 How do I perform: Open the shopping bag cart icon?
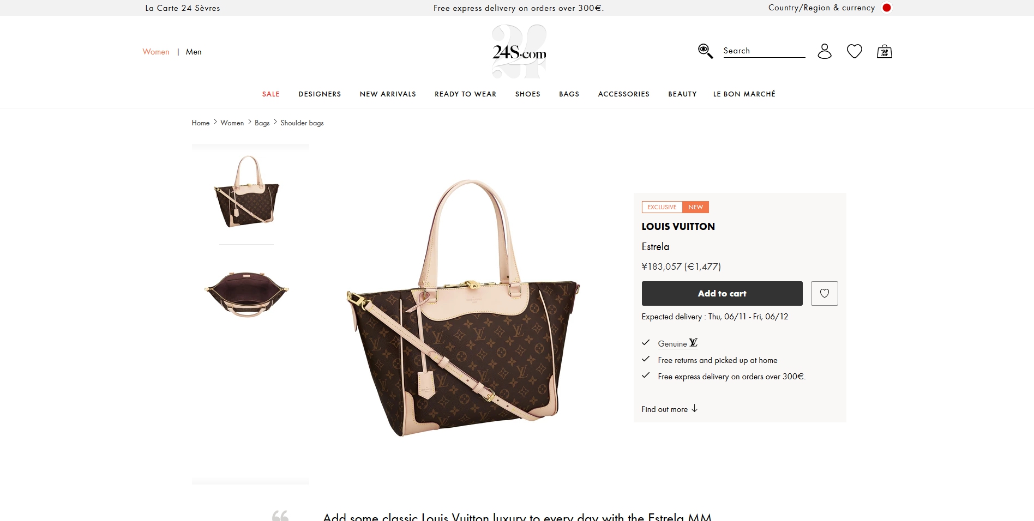[885, 51]
